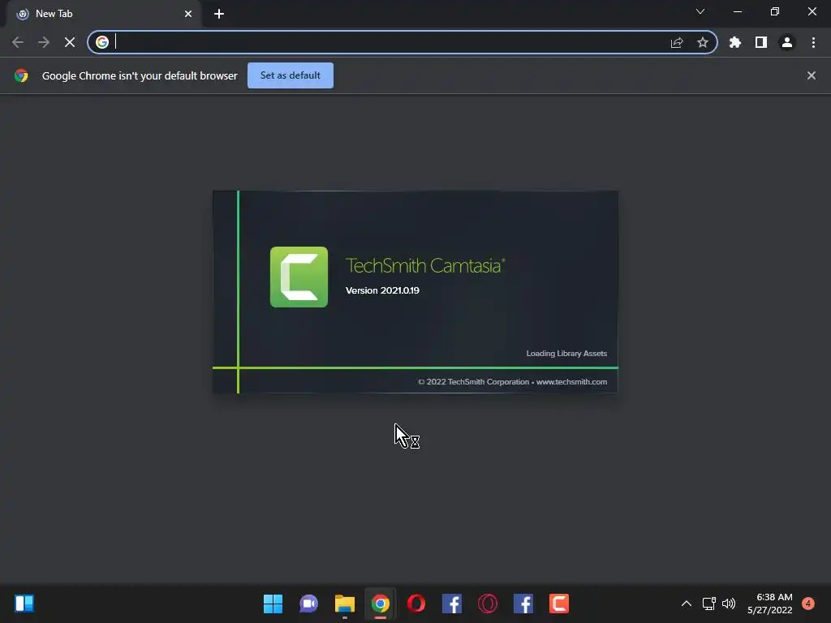The image size is (831, 623).
Task: Click the Set as default button
Action: 291,75
